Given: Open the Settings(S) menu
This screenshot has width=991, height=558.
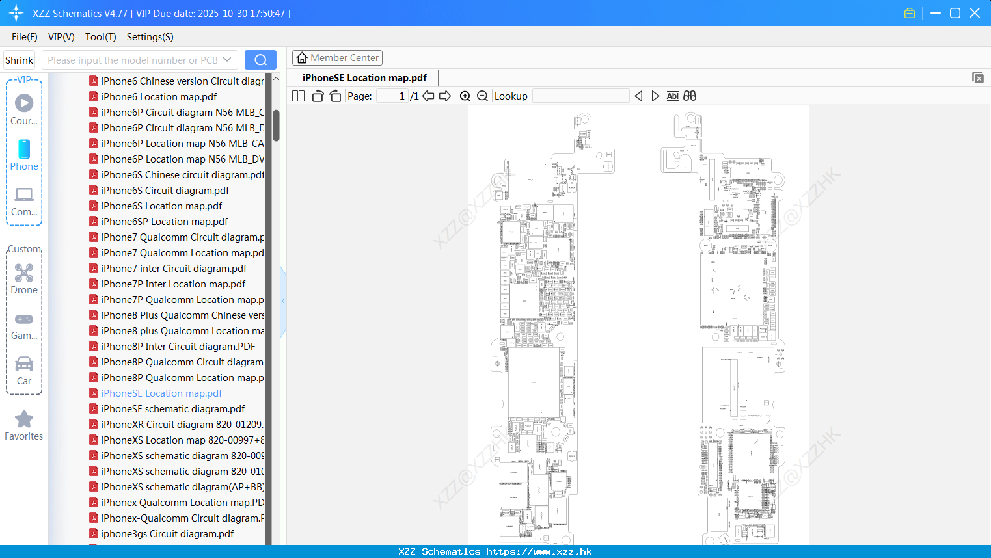Looking at the screenshot, I should [x=150, y=37].
